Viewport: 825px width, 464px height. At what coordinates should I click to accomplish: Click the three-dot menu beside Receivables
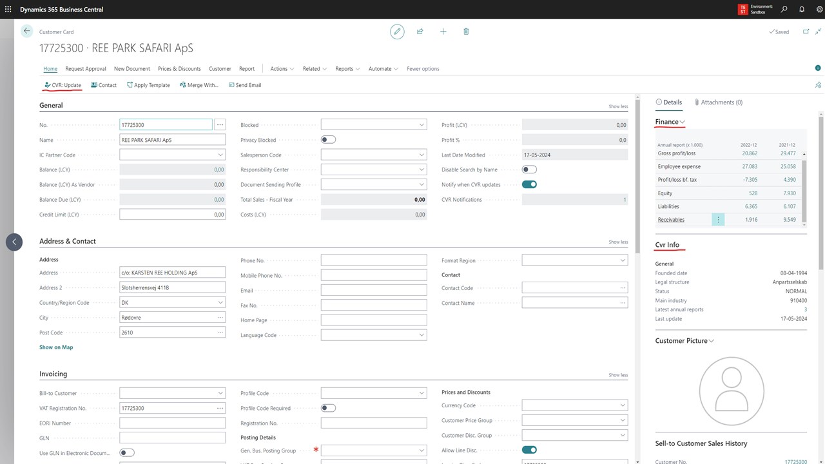[718, 220]
